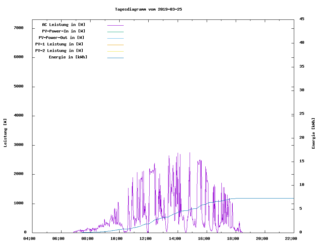Image resolution: width=328 pixels, height=246 pixels.
Task: Click the purple AC Leistung legend line
Action: coord(115,25)
